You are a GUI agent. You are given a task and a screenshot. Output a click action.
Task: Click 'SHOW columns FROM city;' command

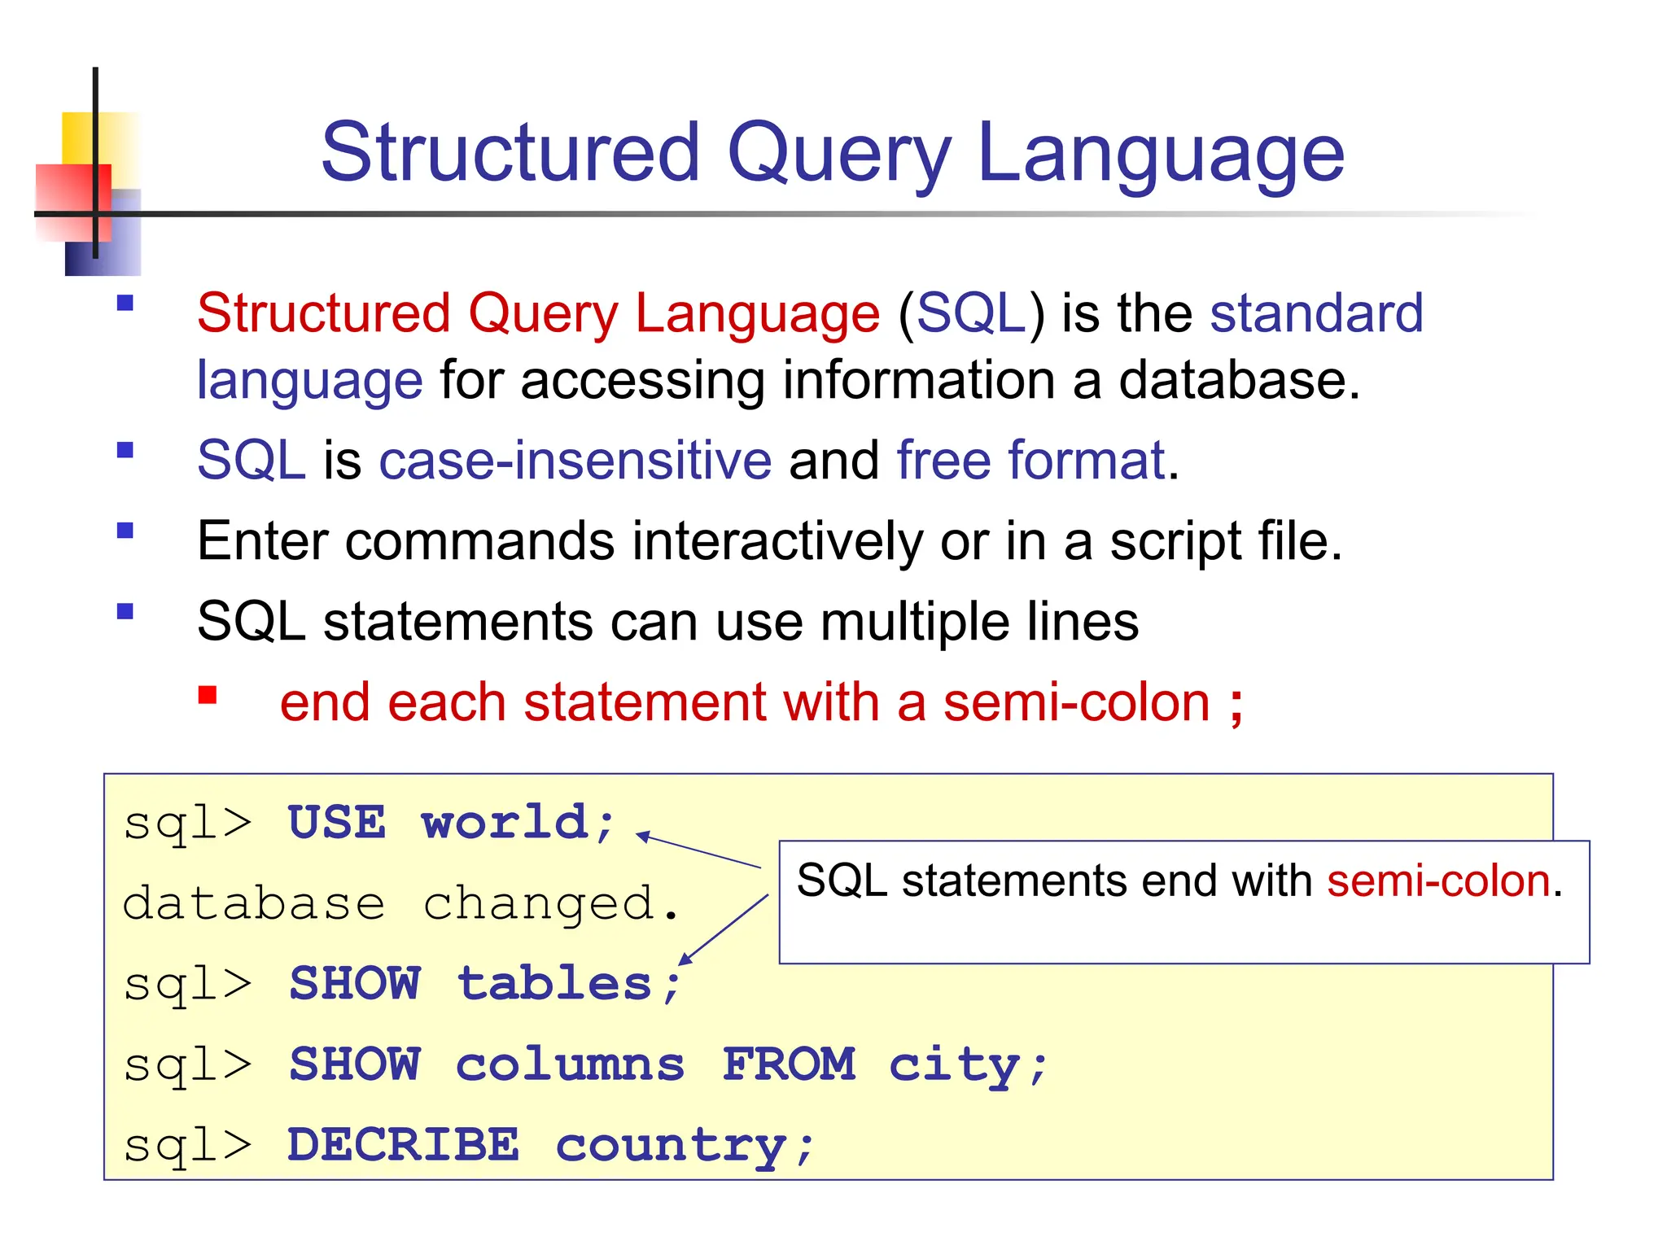tap(667, 1064)
